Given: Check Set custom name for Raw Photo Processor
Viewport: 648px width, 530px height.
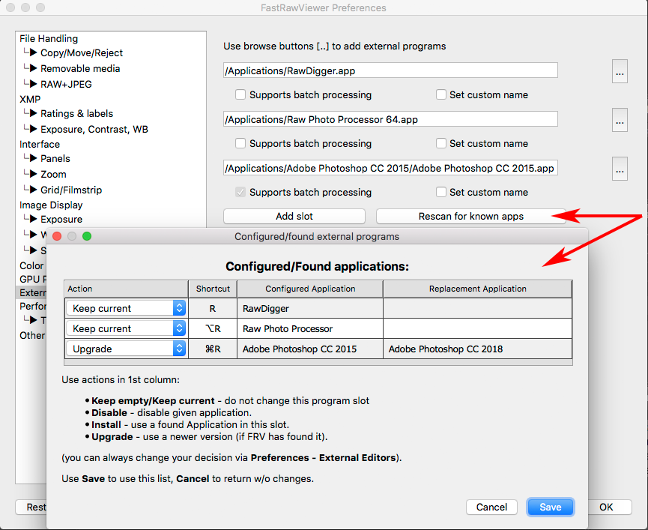Looking at the screenshot, I should pos(441,143).
